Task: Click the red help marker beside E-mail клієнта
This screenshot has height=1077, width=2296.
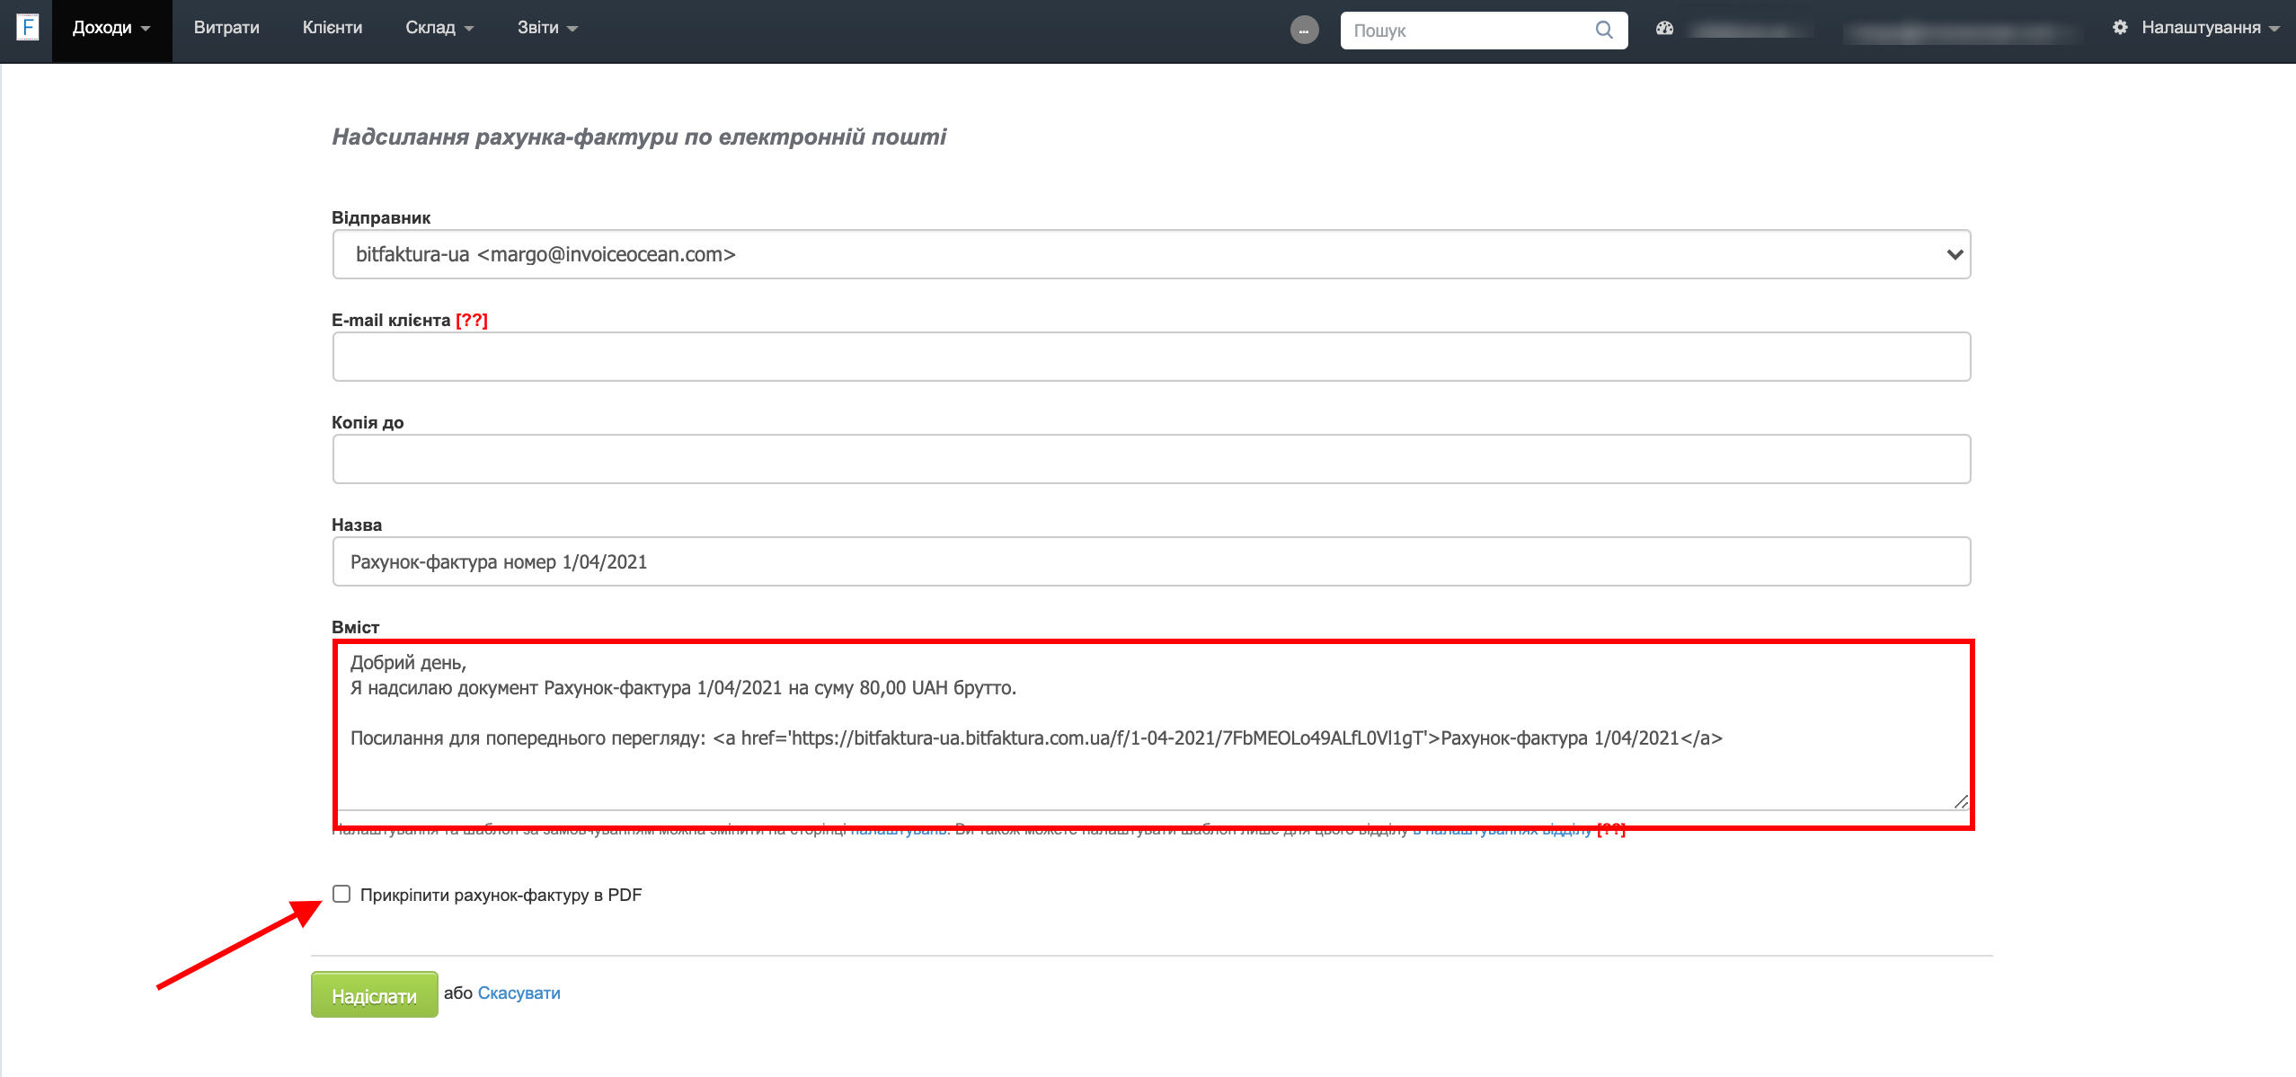Action: click(x=471, y=321)
